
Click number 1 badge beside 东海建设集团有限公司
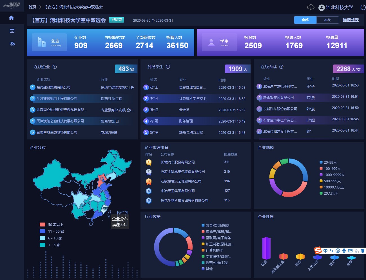point(33,87)
